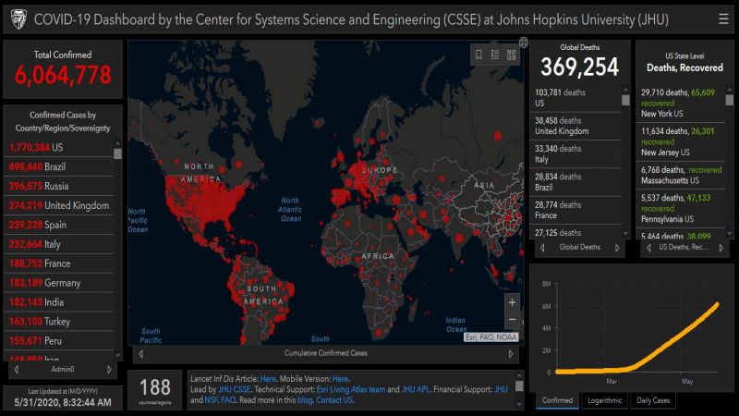The width and height of the screenshot is (739, 416).
Task: Click the 188 countries/regions counter
Action: [x=154, y=390]
